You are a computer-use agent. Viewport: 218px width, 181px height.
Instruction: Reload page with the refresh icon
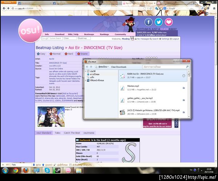click(150, 8)
